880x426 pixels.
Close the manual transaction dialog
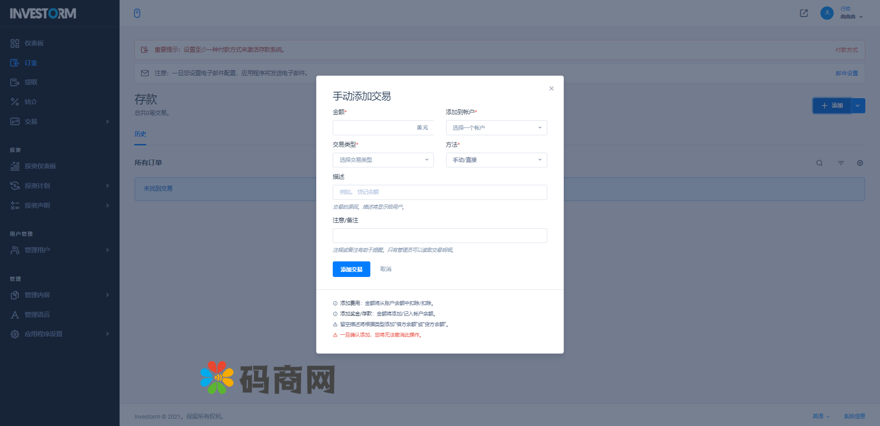[551, 89]
